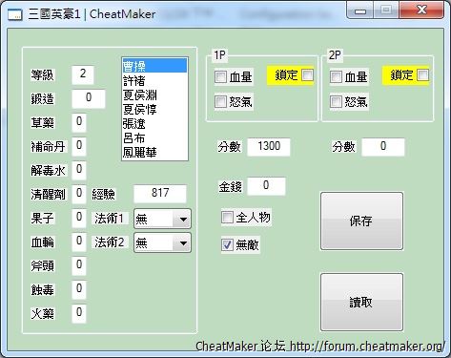Enable the 2P 血量 checkbox

tap(336, 76)
